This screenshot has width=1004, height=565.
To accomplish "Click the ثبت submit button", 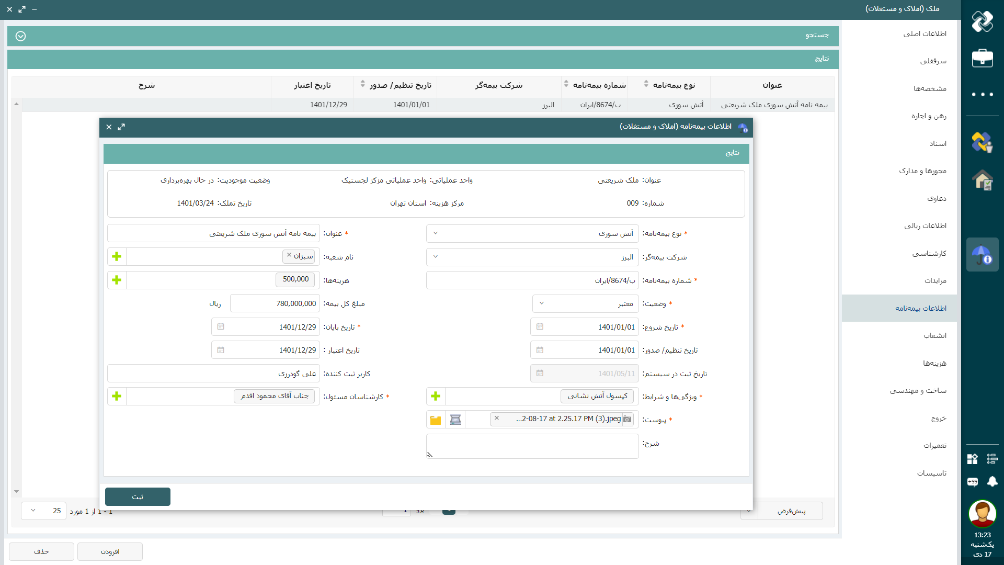I will (138, 496).
